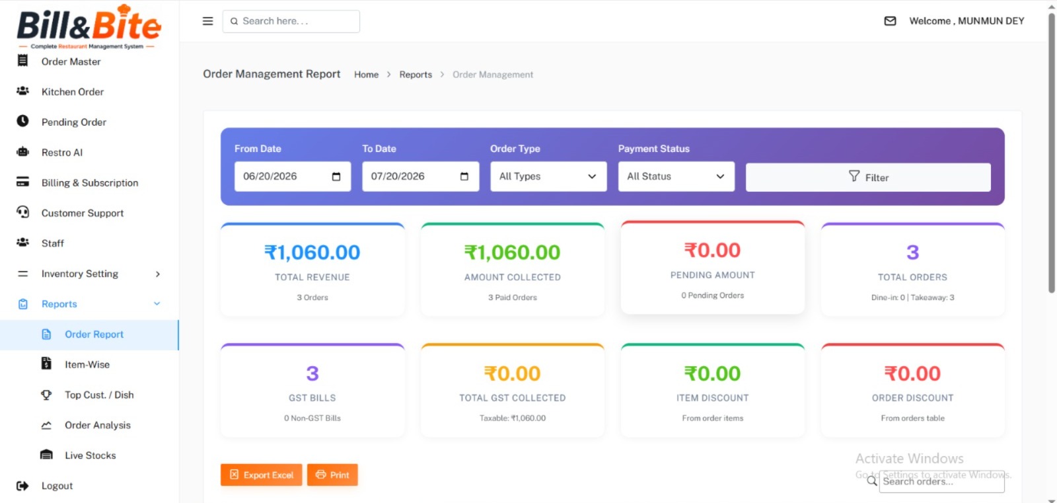Click the From Date input field
Image resolution: width=1057 pixels, height=503 pixels.
[293, 176]
